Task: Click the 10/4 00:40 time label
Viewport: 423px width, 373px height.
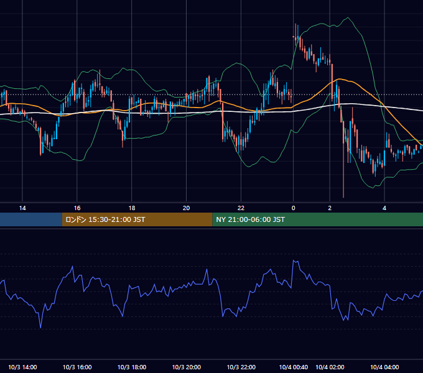Action: pos(294,367)
